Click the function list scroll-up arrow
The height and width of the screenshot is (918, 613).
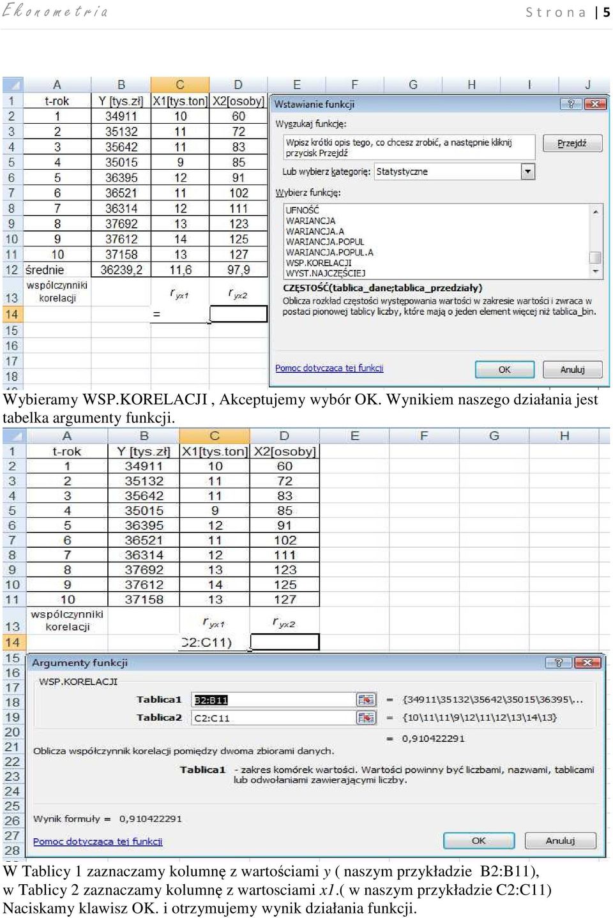coord(595,211)
